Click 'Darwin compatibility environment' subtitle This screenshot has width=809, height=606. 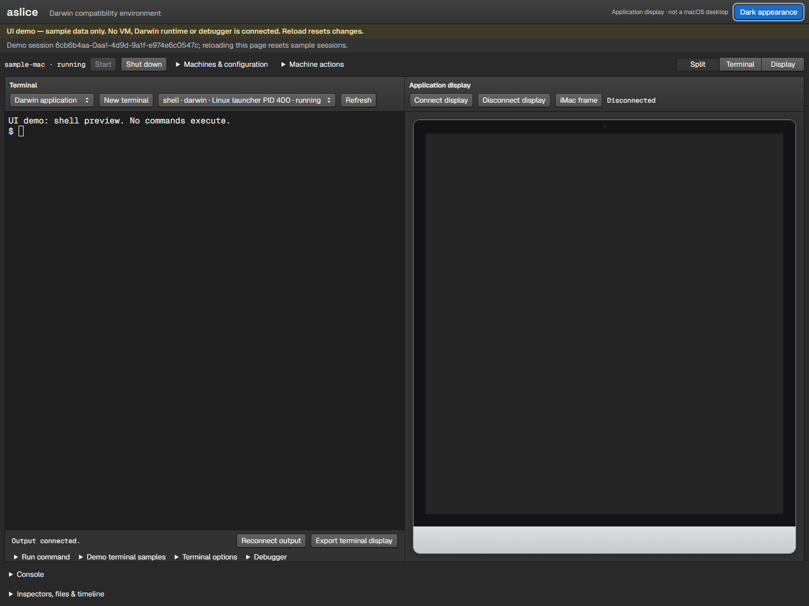click(x=105, y=13)
